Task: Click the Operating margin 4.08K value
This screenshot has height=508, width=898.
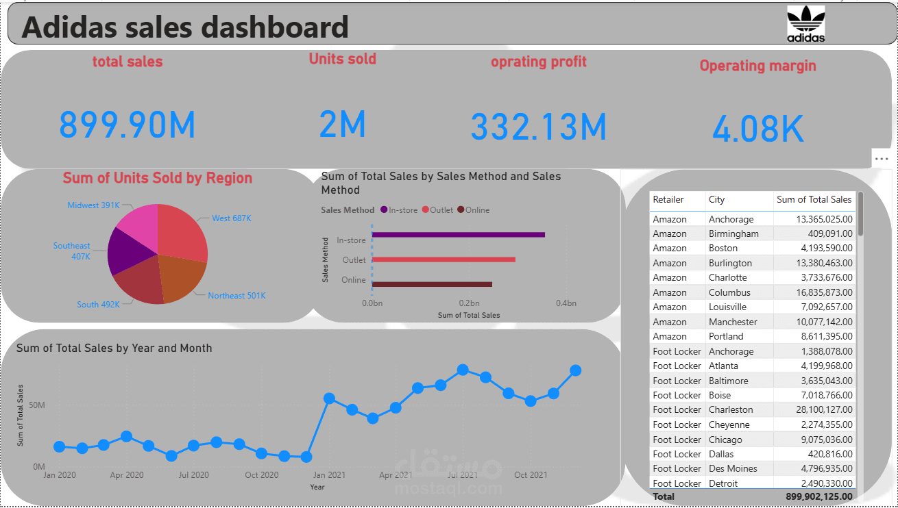Action: click(757, 129)
